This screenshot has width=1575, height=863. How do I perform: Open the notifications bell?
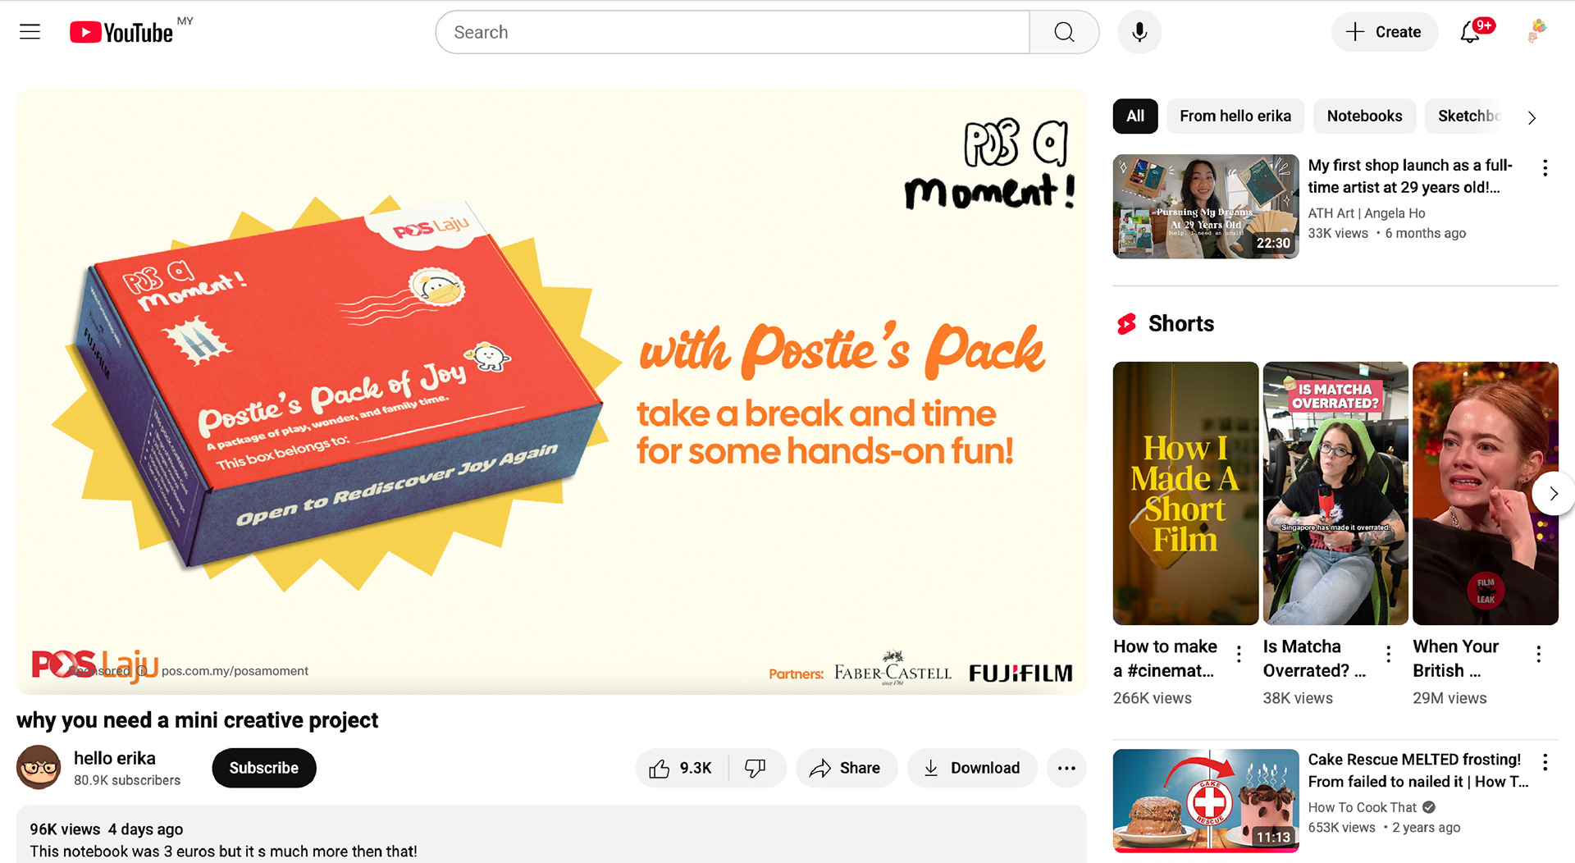point(1471,32)
